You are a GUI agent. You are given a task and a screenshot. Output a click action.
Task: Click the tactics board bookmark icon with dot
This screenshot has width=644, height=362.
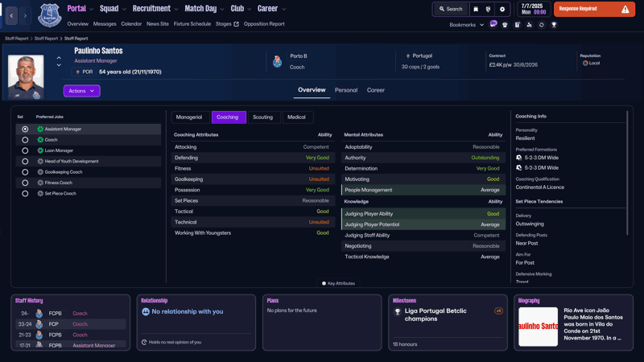(517, 25)
